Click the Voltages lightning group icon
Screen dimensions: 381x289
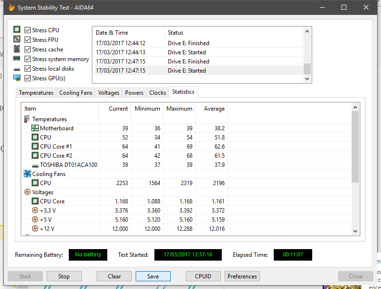click(27, 192)
